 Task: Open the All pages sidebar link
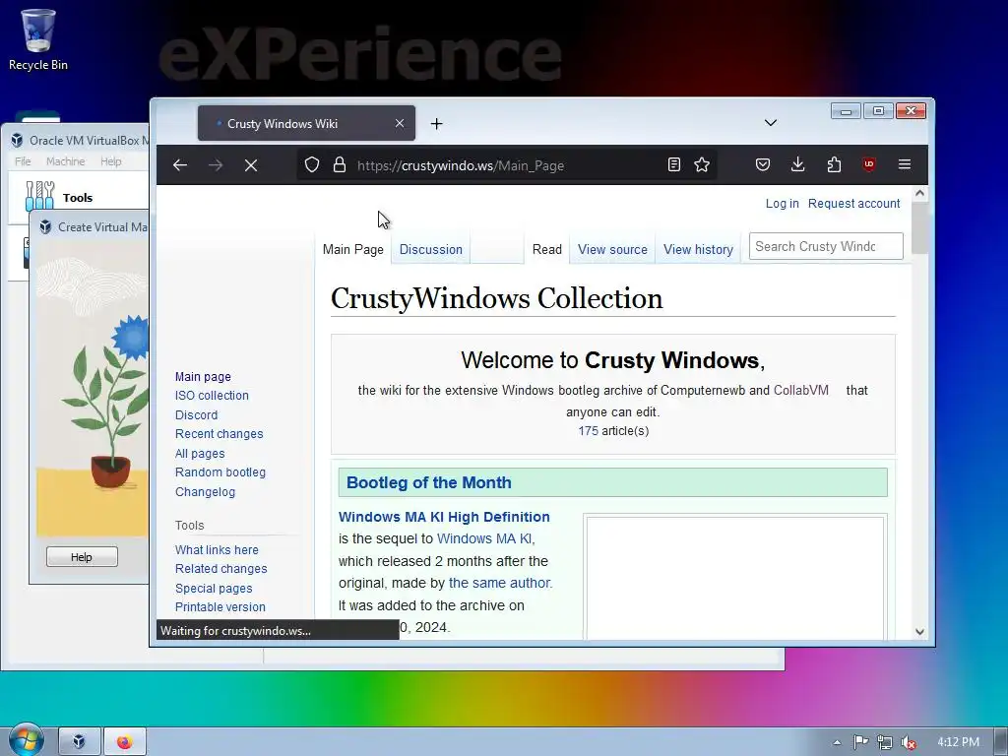pyautogui.click(x=199, y=454)
